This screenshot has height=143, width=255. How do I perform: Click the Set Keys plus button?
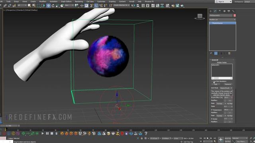221,139
